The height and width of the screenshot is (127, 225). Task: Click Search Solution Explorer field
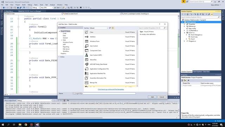tap(200, 17)
